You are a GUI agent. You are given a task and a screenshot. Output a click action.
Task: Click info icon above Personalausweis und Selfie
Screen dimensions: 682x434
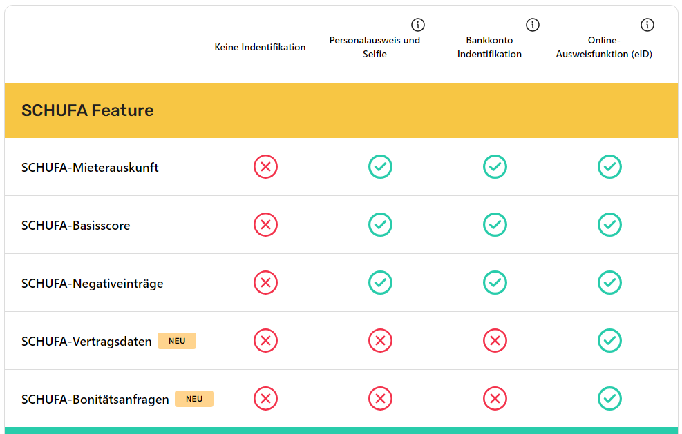418,26
